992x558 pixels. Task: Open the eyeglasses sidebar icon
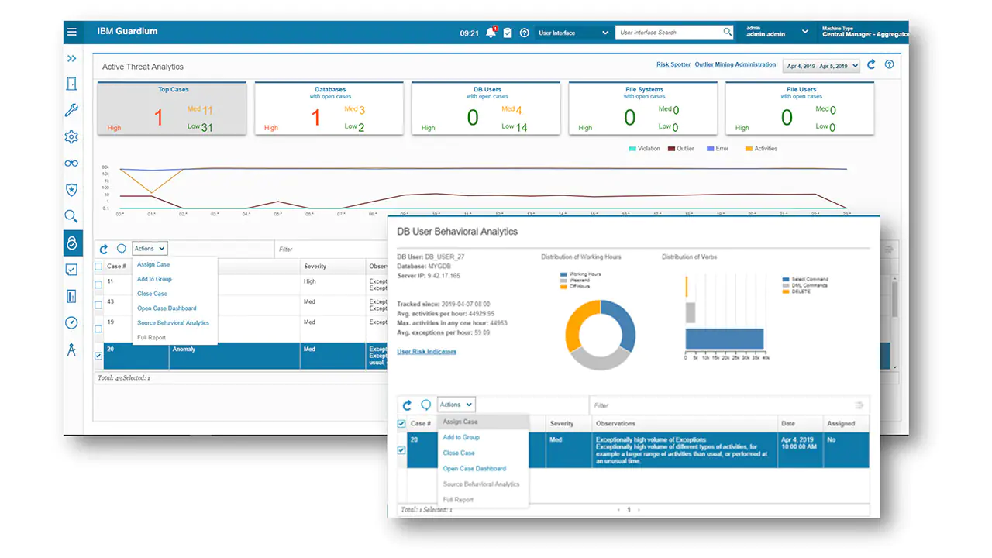pos(71,164)
